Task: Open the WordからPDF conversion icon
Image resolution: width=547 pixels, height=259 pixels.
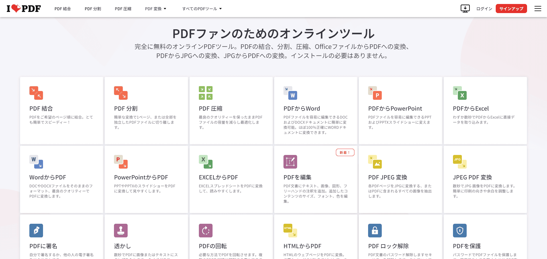Action: click(x=36, y=162)
